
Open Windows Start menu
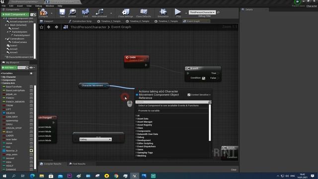[4, 176]
